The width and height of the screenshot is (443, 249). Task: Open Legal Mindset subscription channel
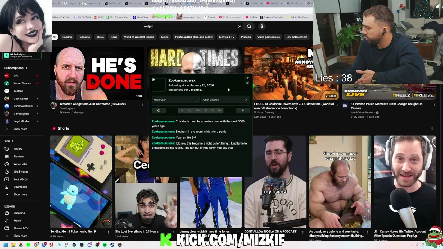[x=22, y=121]
